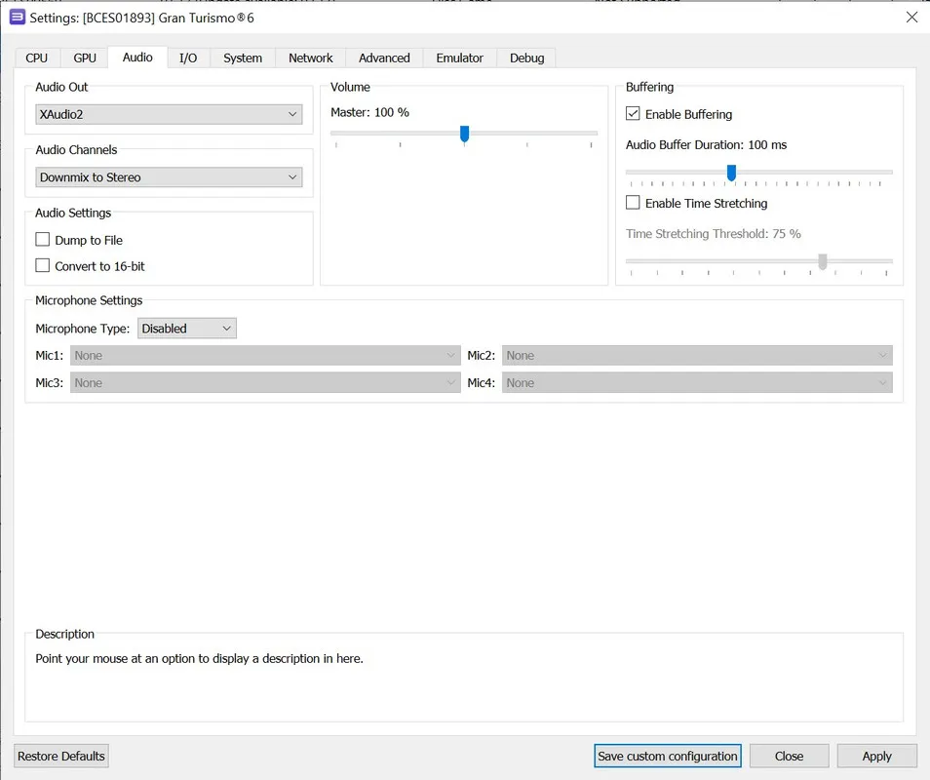This screenshot has height=780, width=930.
Task: Open the Microphone Type dropdown
Action: pos(187,329)
